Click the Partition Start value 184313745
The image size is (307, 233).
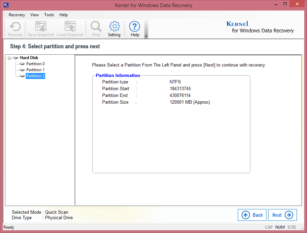[180, 88]
